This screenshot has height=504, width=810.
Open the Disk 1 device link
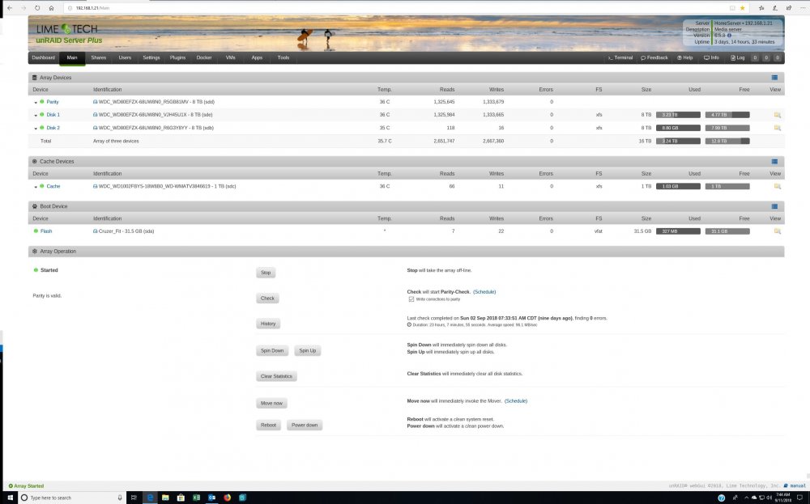[x=53, y=115]
